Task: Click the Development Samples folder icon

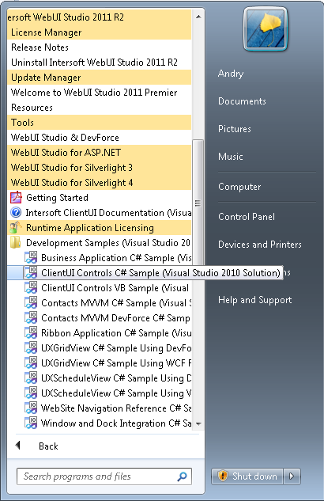Action: coord(16,242)
